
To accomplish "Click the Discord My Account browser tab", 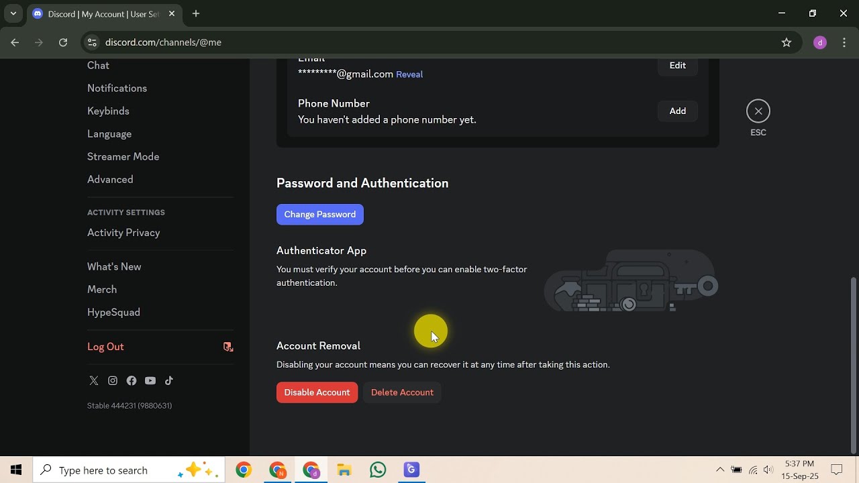I will [x=103, y=14].
